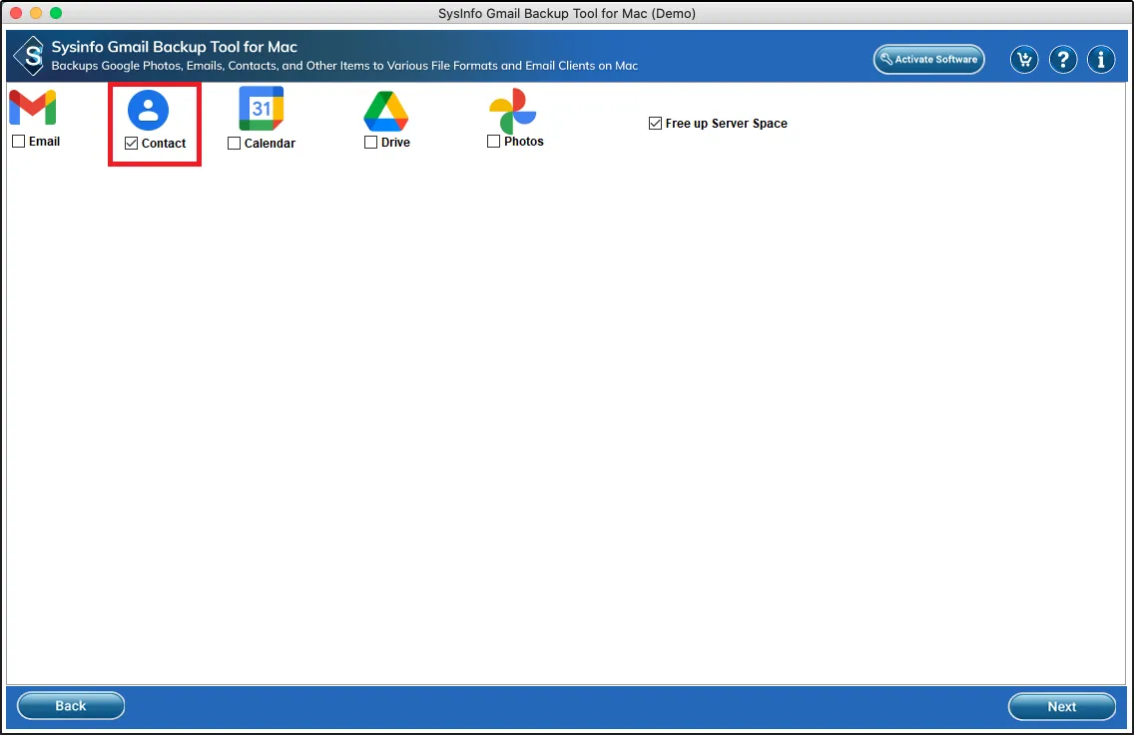The height and width of the screenshot is (735, 1134).
Task: Enable the Email checkbox
Action: pos(19,142)
